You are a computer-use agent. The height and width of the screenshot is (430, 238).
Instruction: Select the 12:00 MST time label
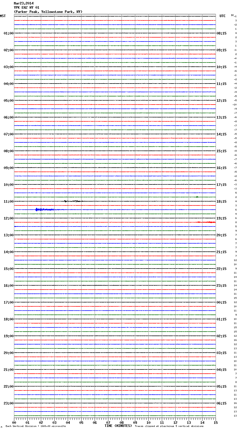click(8, 218)
